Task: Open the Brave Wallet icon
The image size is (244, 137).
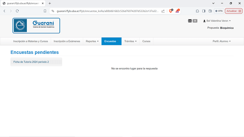Action: click(x=210, y=11)
